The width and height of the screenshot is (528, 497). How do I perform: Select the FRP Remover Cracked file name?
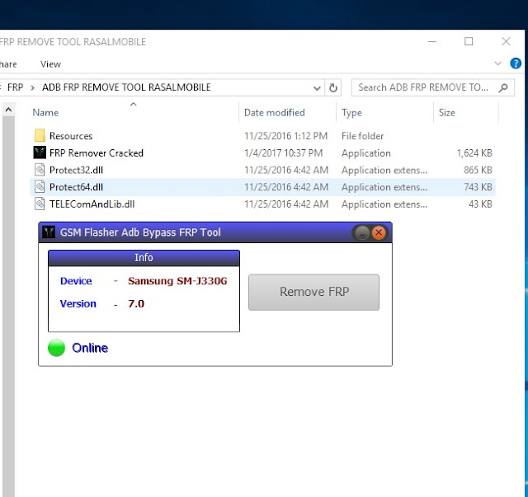click(x=97, y=153)
